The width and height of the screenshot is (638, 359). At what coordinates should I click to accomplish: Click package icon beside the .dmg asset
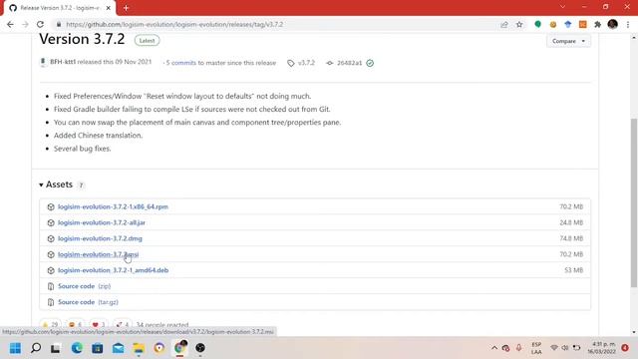[x=51, y=238]
